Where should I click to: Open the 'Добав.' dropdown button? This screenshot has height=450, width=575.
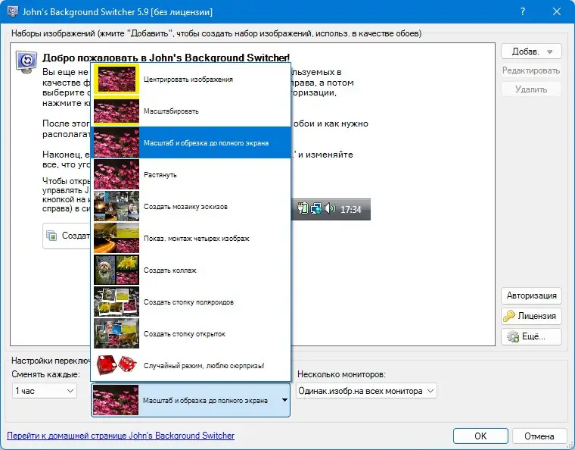coord(531,52)
